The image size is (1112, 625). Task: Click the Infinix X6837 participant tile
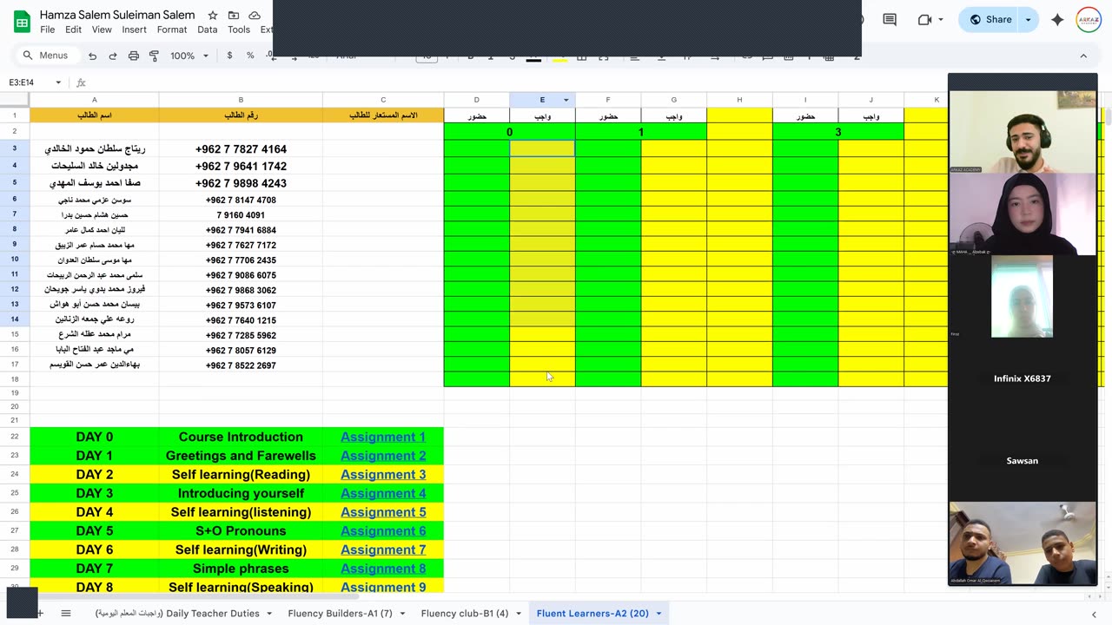(1023, 378)
